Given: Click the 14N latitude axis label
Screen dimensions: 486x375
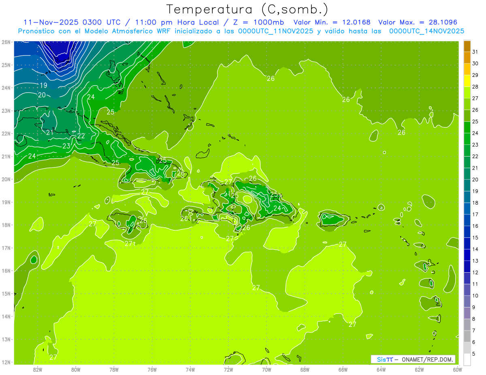Looking at the screenshot, I should (x=6, y=316).
